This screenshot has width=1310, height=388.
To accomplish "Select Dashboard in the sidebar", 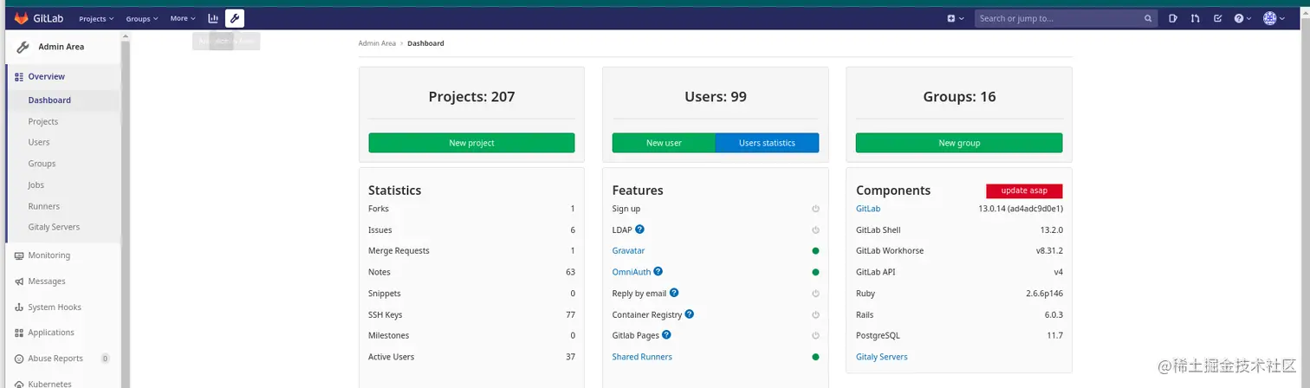I will tap(62, 100).
